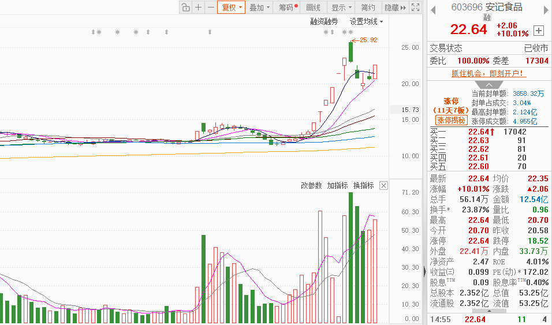This screenshot has width=552, height=325.
Task: Click 改参数 to edit indicator parameters
Action: pyautogui.click(x=312, y=185)
